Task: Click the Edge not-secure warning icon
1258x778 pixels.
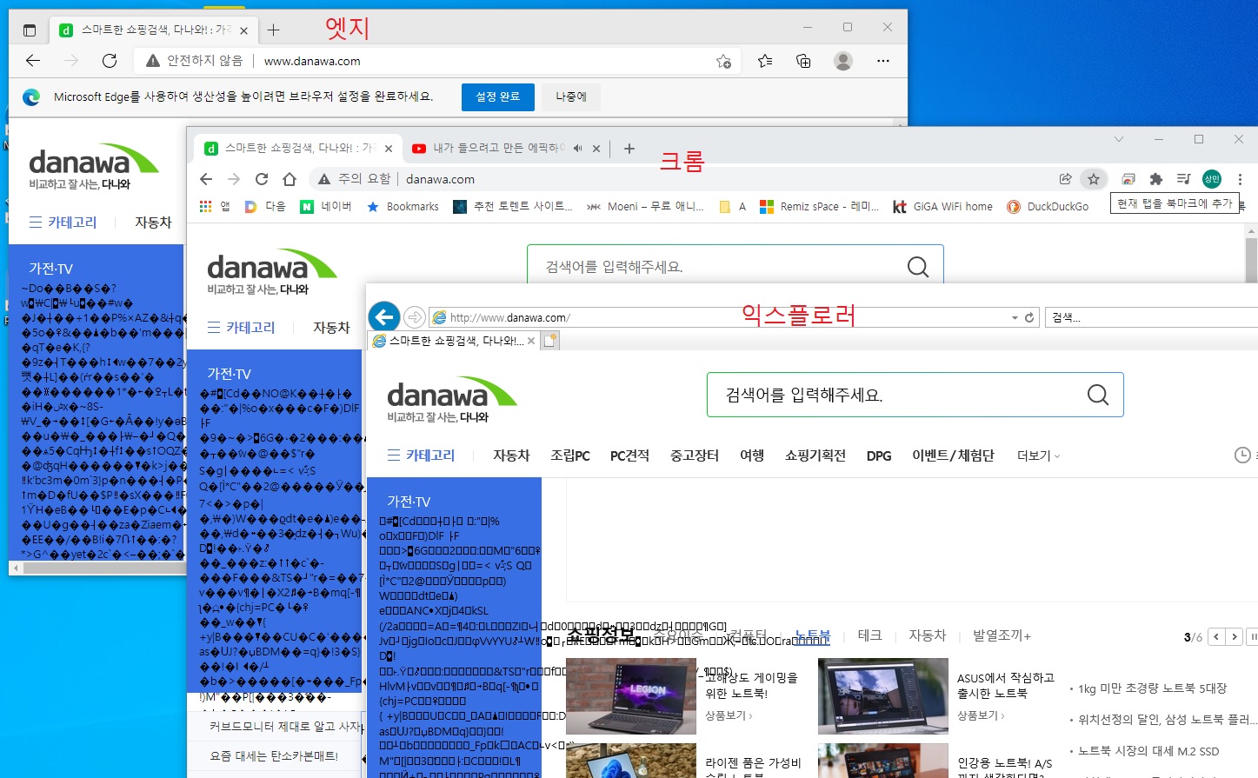Action: [153, 61]
